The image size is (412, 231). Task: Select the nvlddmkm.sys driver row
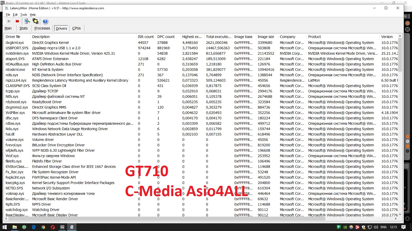click(x=201, y=53)
